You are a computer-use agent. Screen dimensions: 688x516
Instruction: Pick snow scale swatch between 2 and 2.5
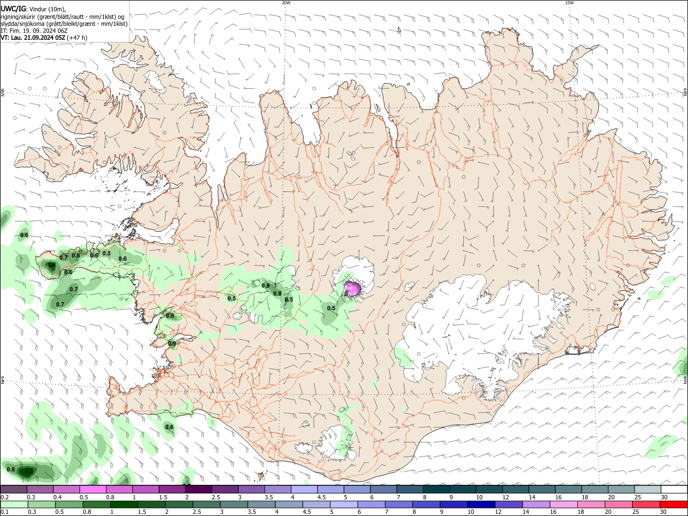coord(198,490)
